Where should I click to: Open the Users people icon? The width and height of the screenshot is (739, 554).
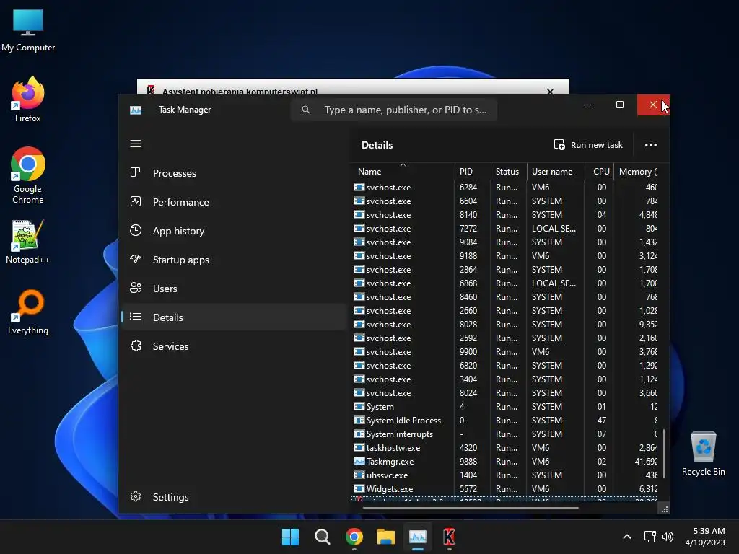[x=135, y=288]
